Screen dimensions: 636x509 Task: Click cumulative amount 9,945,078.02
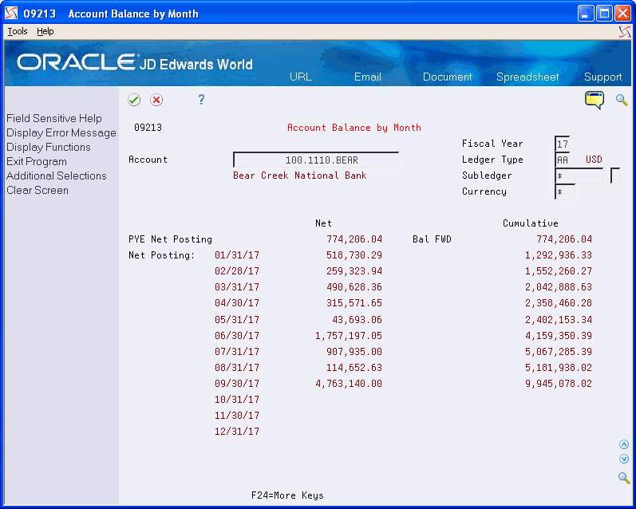(559, 383)
